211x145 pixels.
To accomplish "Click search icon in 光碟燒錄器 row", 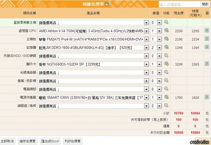I will pyautogui.click(x=166, y=72).
